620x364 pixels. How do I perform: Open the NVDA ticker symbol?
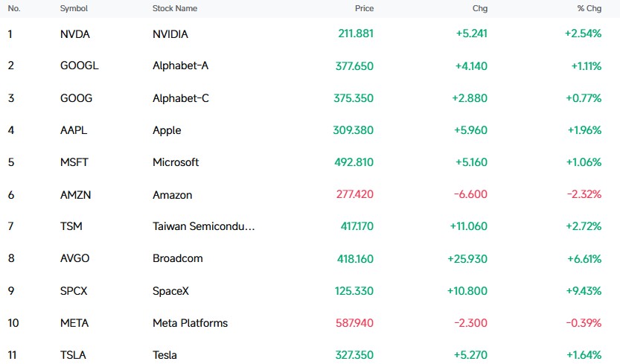[75, 34]
